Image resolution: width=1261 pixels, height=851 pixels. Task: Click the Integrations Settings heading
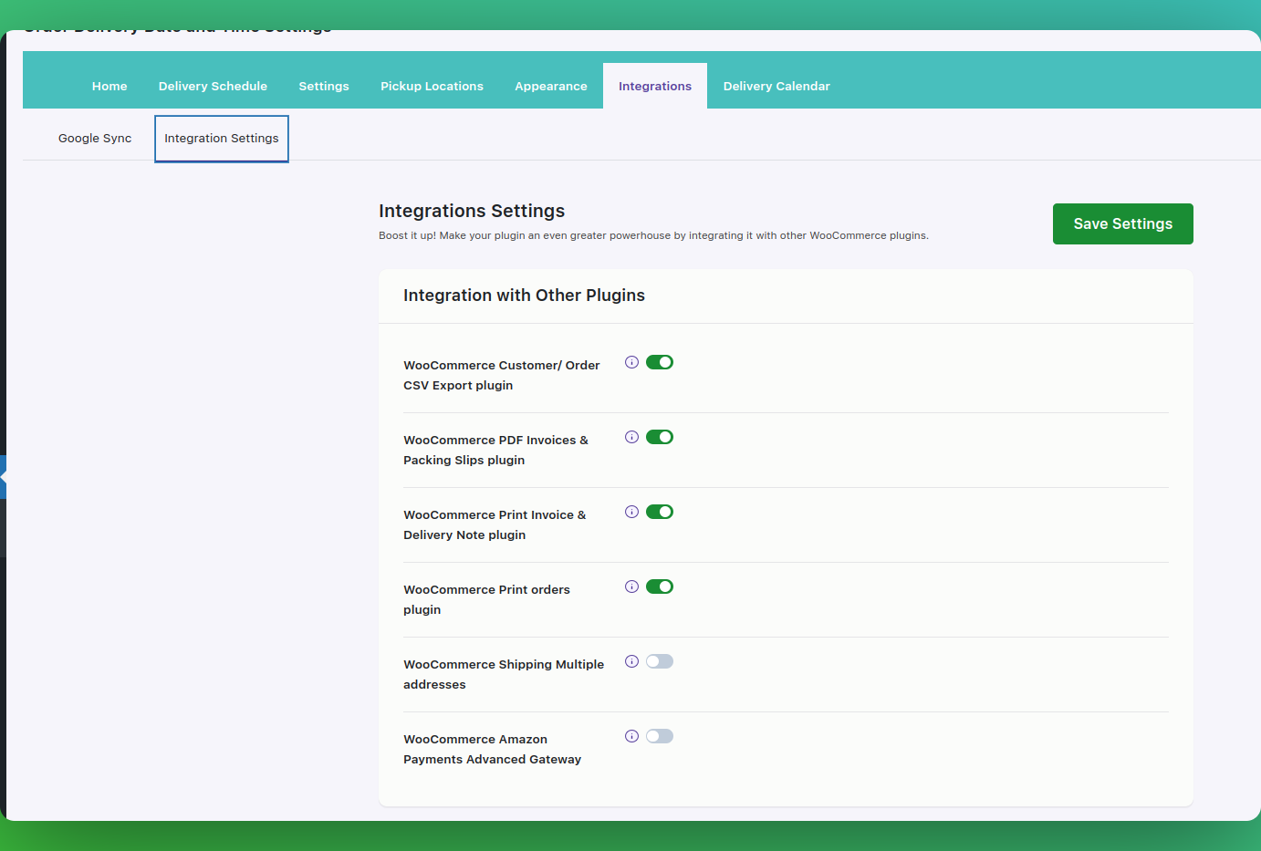tap(472, 211)
